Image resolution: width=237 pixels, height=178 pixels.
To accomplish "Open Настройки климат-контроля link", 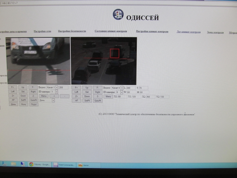I will 152,31.
